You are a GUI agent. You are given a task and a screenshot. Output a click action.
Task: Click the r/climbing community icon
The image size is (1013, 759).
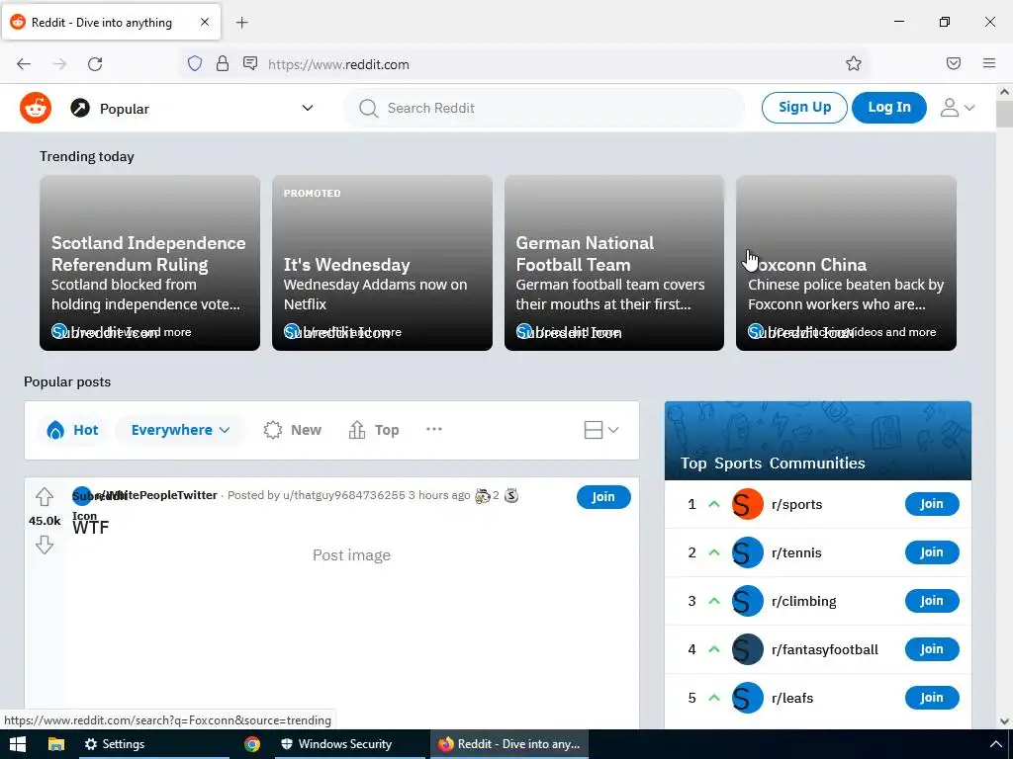pos(748,601)
